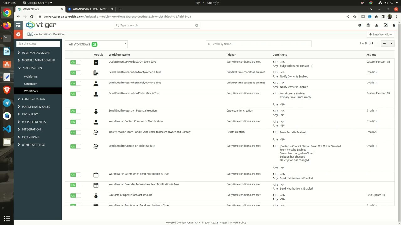Image resolution: width=401 pixels, height=225 pixels.
Task: Open Visual Studio Code from the dock
Action: (x=7, y=128)
